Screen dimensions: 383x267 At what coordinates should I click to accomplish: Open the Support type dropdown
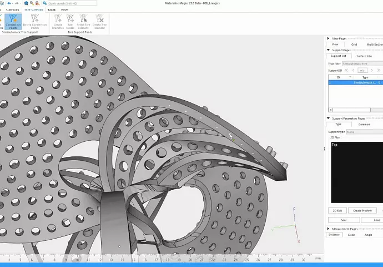click(x=365, y=132)
